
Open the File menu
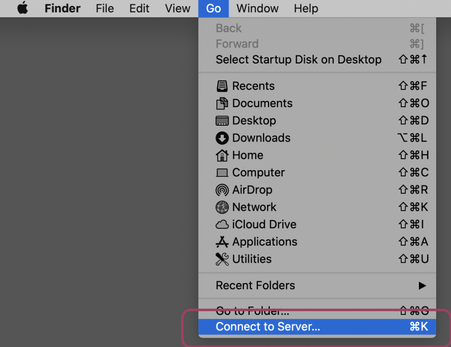tap(105, 8)
